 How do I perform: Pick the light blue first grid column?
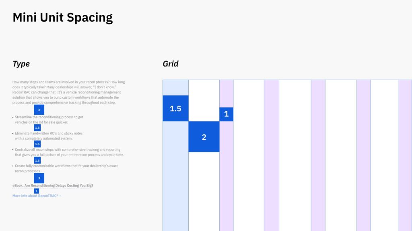pyautogui.click(x=175, y=180)
